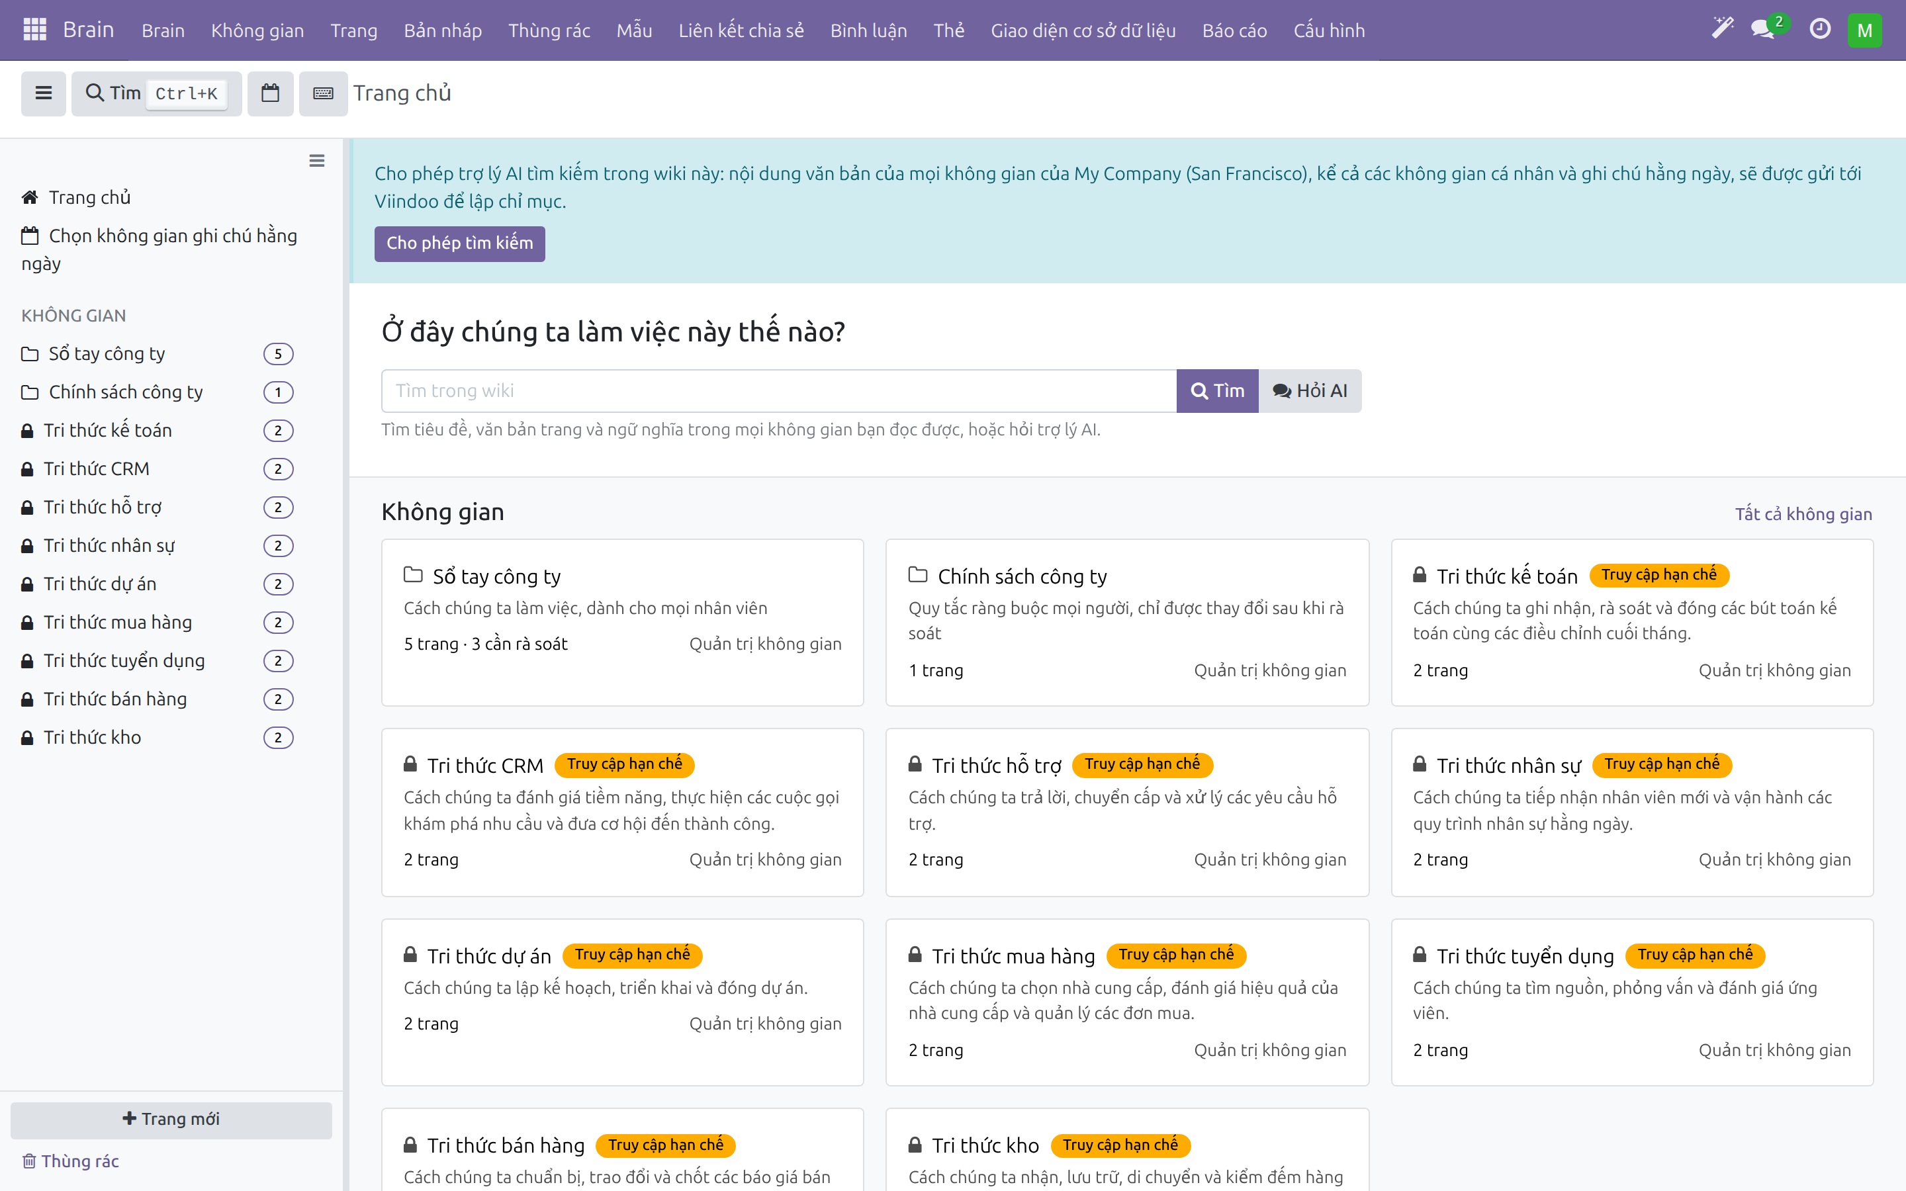
Task: Open the Báo cáo menu
Action: 1234,30
